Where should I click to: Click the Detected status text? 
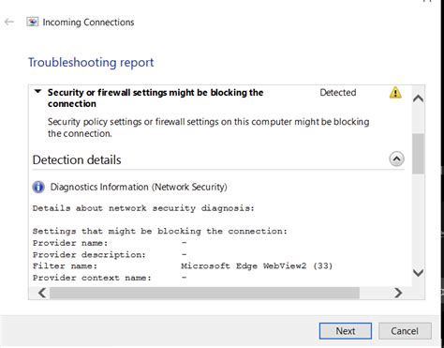coord(338,93)
